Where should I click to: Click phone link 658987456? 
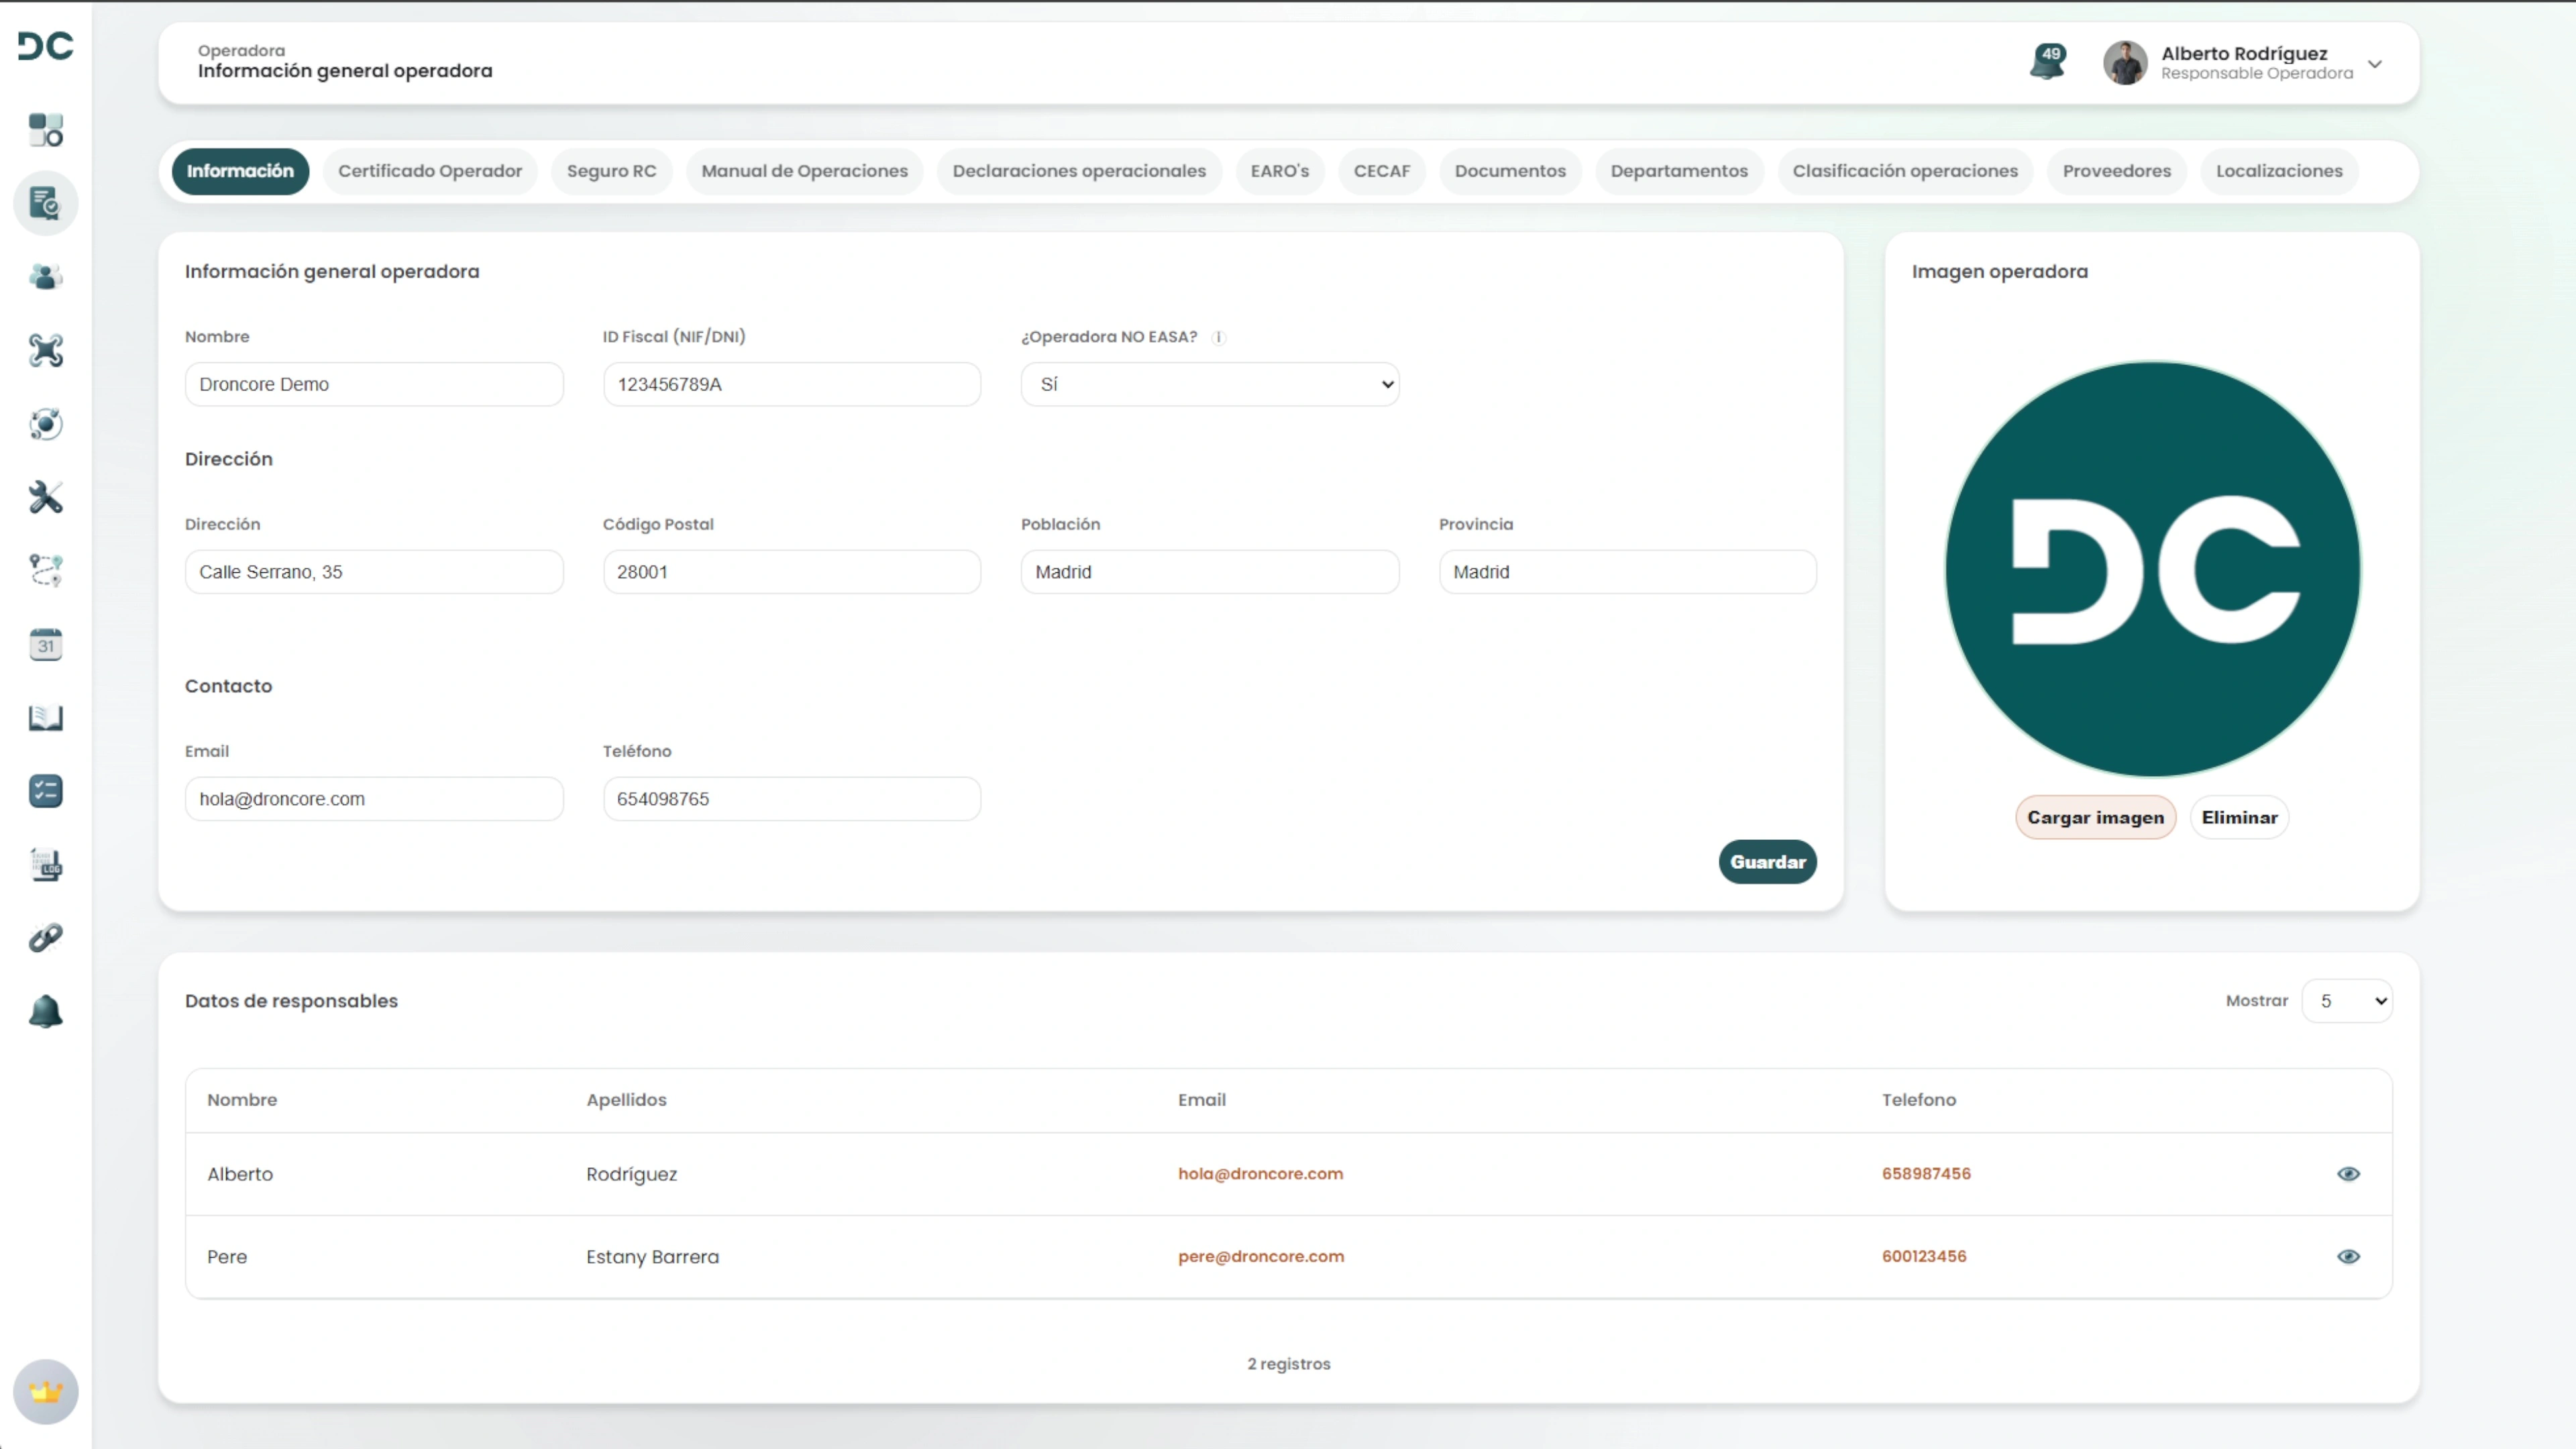(x=1926, y=1174)
